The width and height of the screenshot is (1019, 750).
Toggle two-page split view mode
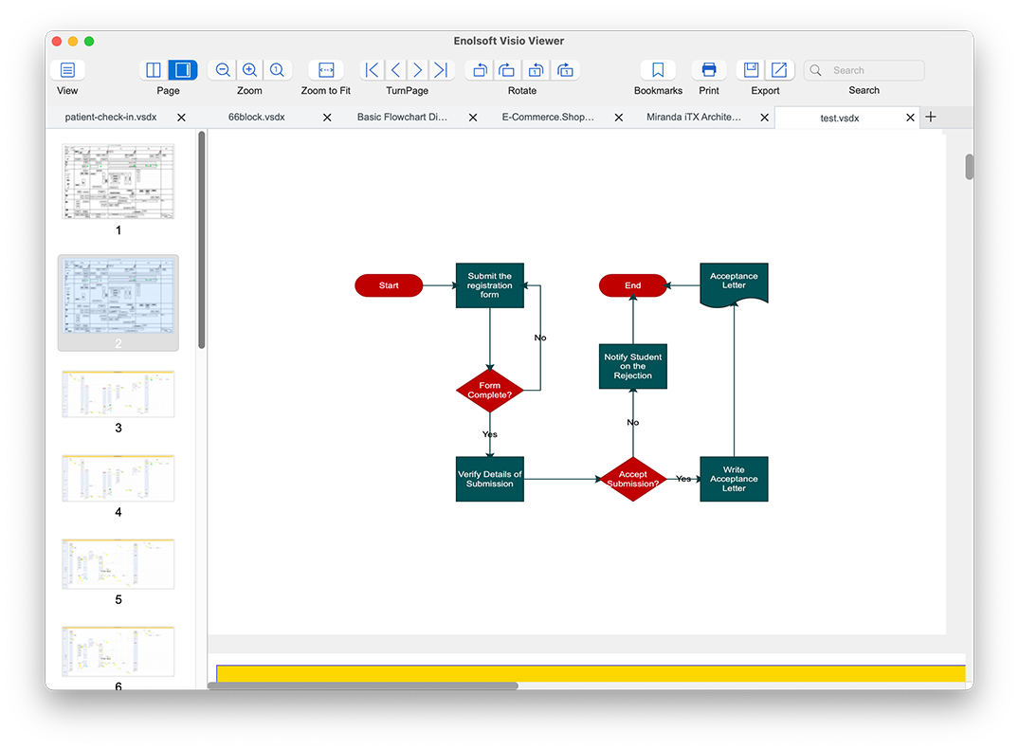click(154, 70)
